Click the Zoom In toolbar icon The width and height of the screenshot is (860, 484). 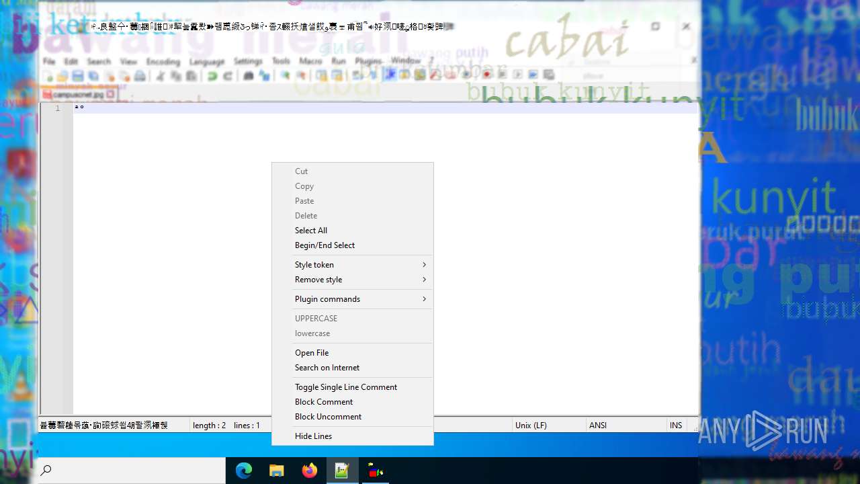[x=285, y=76]
